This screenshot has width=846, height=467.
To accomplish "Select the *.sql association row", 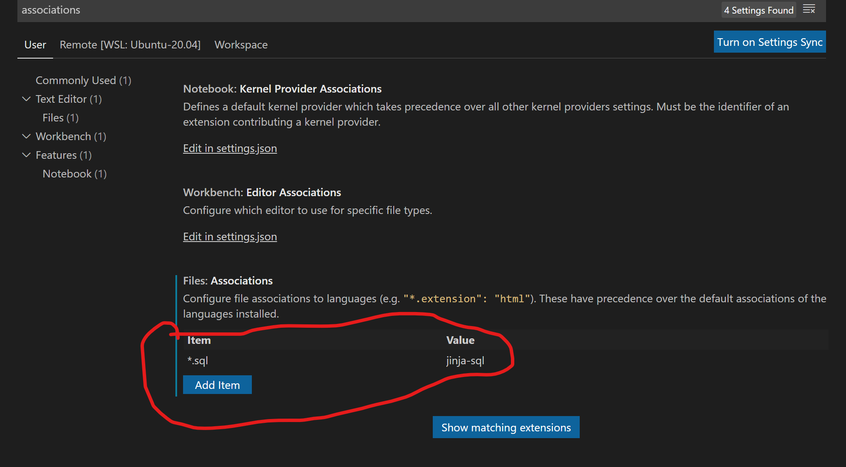I will (x=198, y=360).
